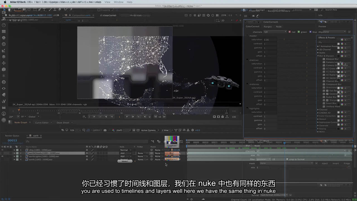Toggle the red channel checkbox
The image size is (357, 201).
[x=290, y=32]
